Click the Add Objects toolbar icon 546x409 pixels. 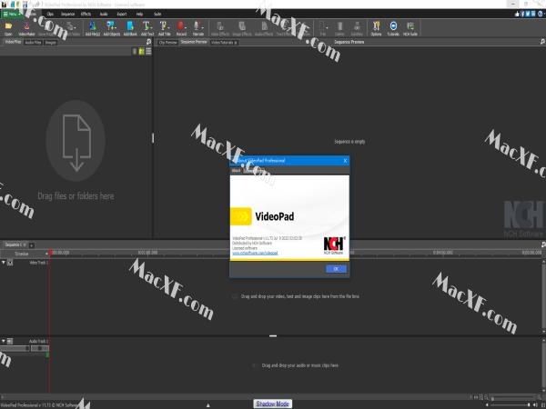[111, 28]
